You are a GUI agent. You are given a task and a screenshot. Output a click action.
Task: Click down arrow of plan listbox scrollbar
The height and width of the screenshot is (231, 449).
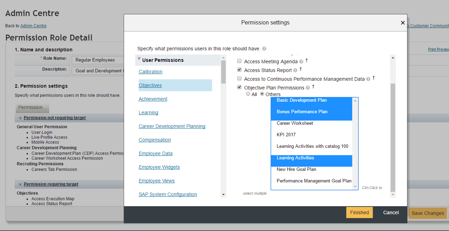pos(355,187)
